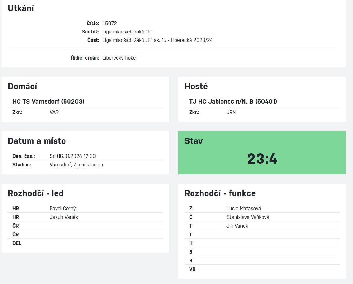
Task: Open home team HC TS Varnsdorf (50203)
Action: point(48,101)
